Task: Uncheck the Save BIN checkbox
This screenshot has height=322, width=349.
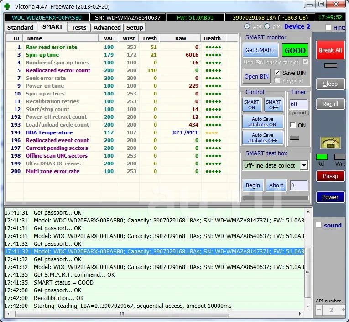Action: point(277,73)
